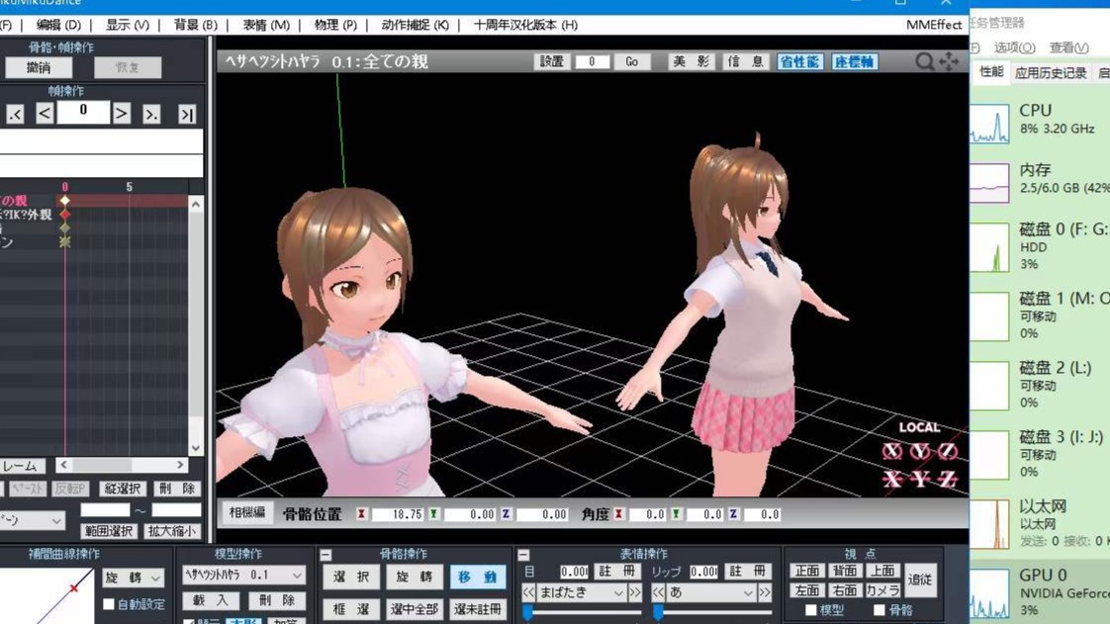Click the magnifier zoom icon in viewport
The height and width of the screenshot is (624, 1110).
[924, 62]
